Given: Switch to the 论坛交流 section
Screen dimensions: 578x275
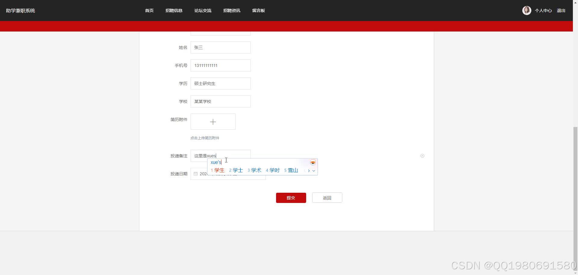Looking at the screenshot, I should [203, 10].
